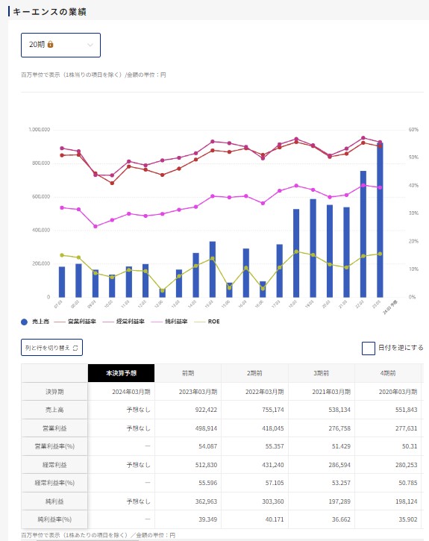Click the operating margin value 54.087

point(208,446)
